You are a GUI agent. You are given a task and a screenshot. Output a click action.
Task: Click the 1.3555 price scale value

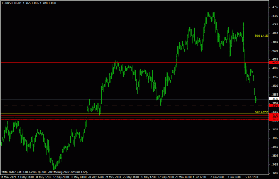point(274,147)
